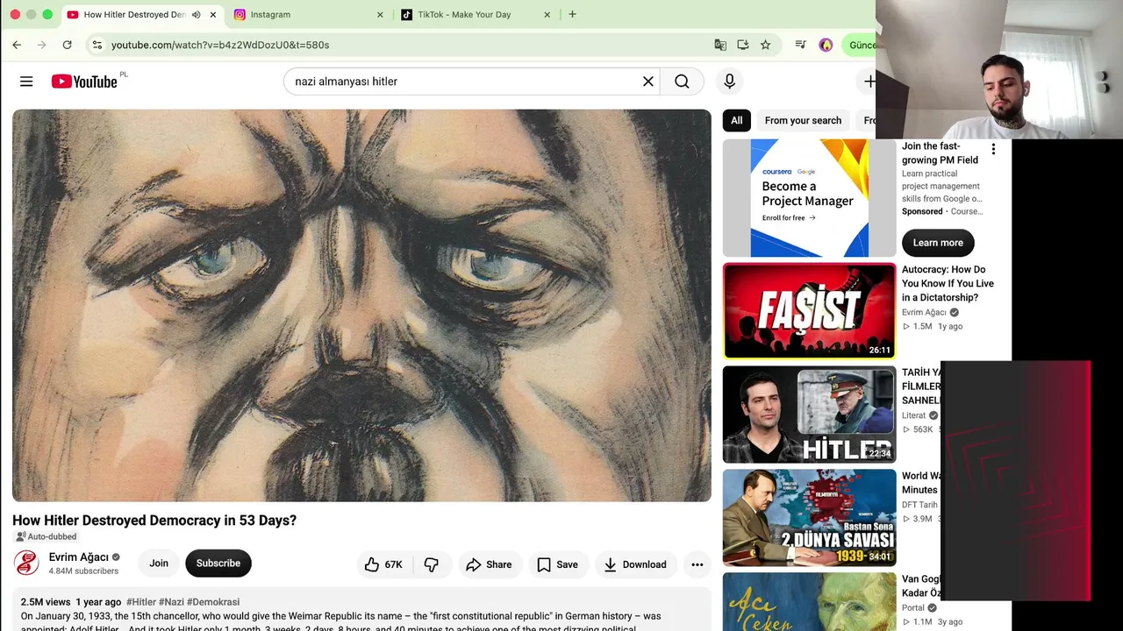Image resolution: width=1123 pixels, height=631 pixels.
Task: Click the magnifying glass search button
Action: (682, 82)
